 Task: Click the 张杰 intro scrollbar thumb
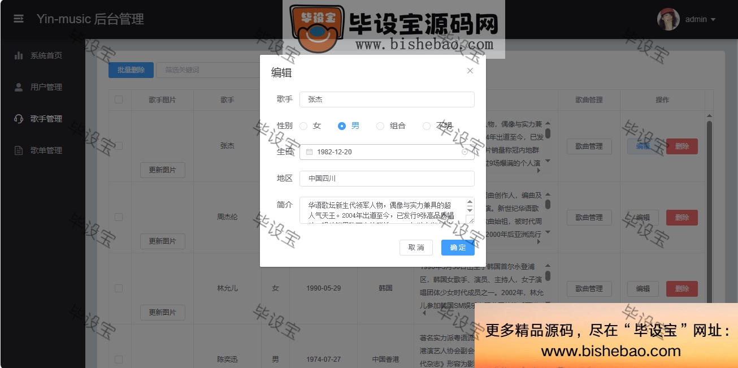(x=548, y=133)
